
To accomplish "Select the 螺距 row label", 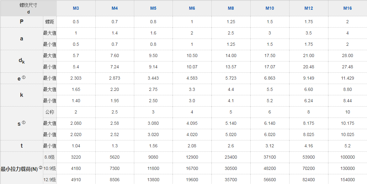I will [50, 22].
